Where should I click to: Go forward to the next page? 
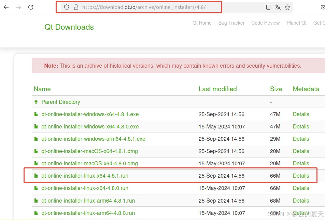(18, 7)
